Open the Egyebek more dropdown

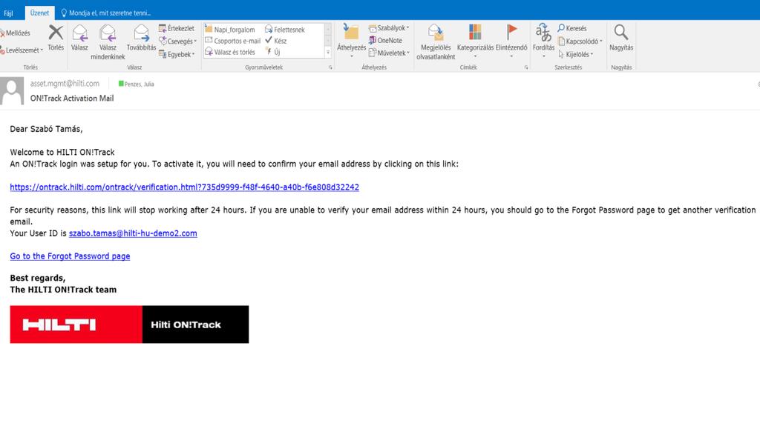click(x=177, y=54)
